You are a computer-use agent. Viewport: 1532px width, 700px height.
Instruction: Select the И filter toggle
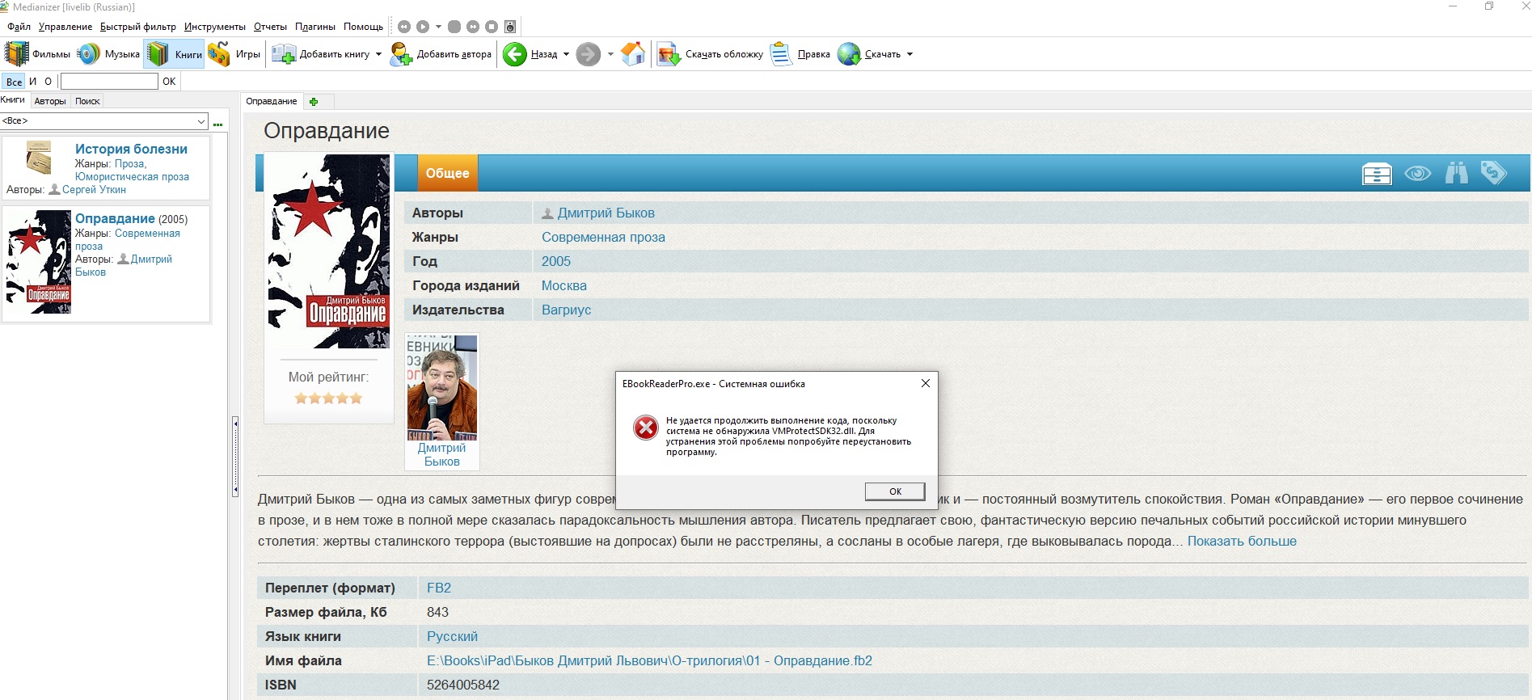click(33, 82)
